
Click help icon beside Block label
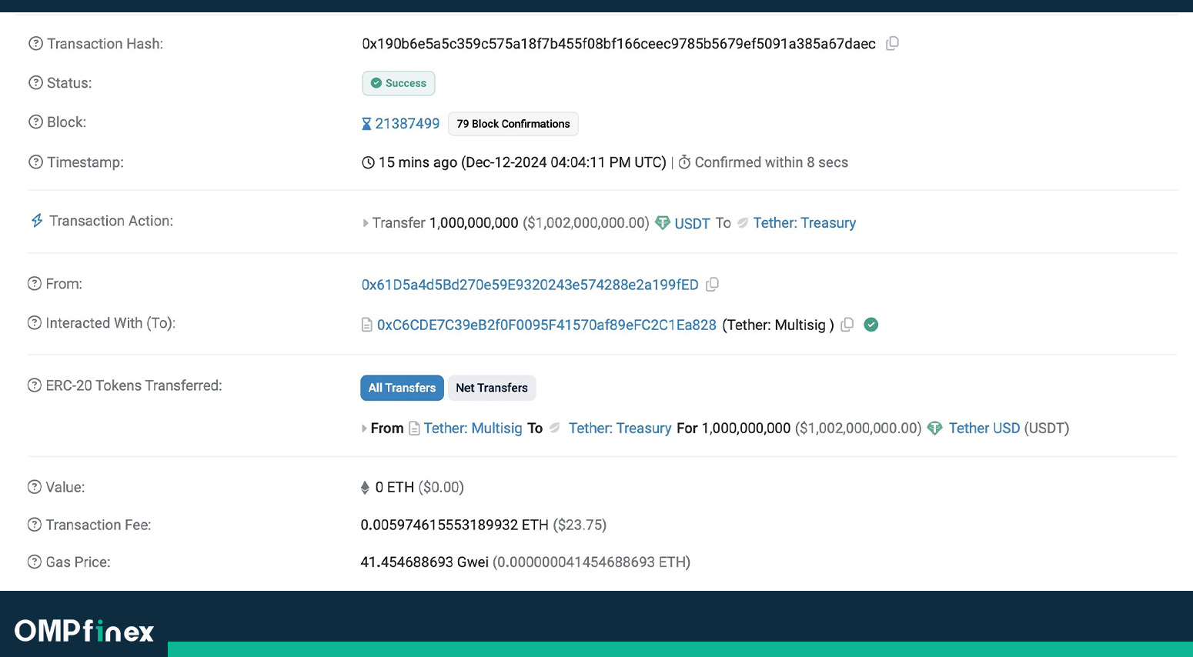point(35,122)
